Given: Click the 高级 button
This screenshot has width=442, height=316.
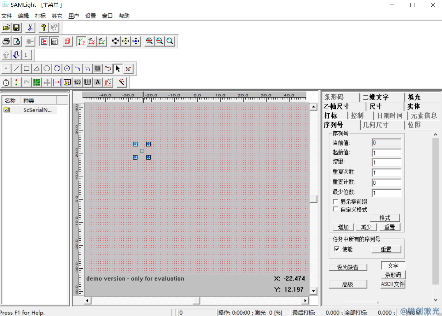Looking at the screenshot, I should pos(348,284).
